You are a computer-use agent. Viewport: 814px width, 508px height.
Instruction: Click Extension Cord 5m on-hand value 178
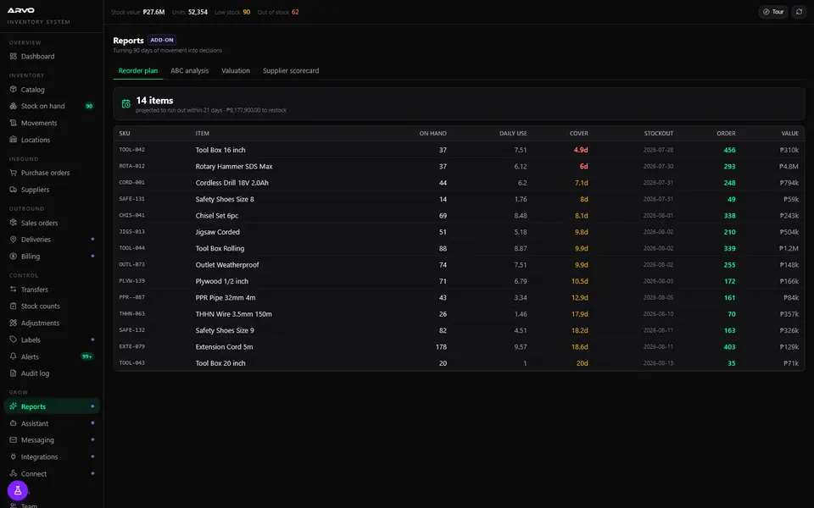(x=441, y=347)
